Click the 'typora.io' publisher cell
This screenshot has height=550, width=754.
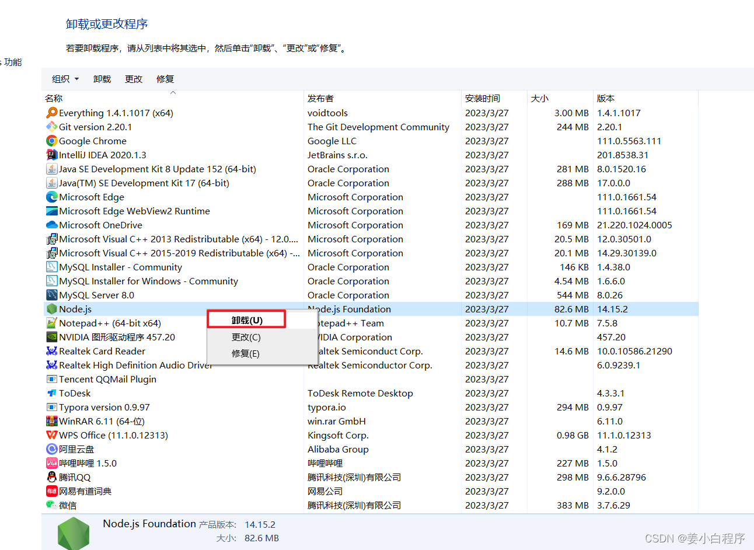[x=327, y=407]
